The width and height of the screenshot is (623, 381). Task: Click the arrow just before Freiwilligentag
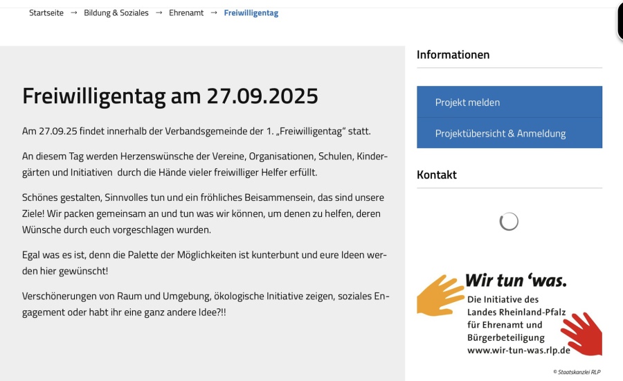[214, 12]
